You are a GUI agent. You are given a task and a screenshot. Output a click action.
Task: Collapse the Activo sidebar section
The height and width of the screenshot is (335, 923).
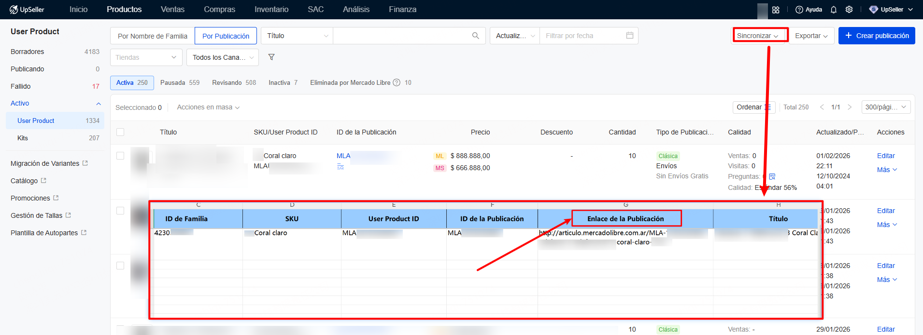point(99,104)
